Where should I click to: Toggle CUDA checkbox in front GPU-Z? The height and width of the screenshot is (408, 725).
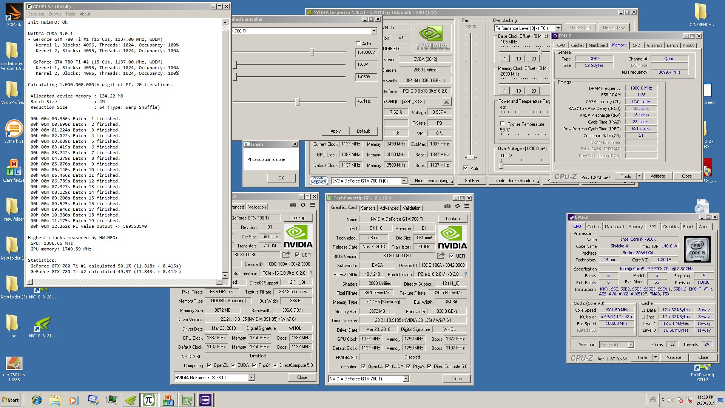click(387, 366)
